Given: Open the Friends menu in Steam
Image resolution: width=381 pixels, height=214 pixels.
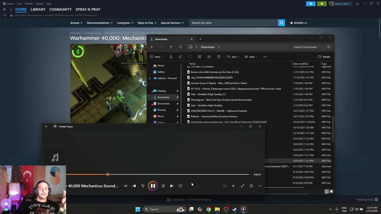Looking at the screenshot, I should pyautogui.click(x=29, y=4).
